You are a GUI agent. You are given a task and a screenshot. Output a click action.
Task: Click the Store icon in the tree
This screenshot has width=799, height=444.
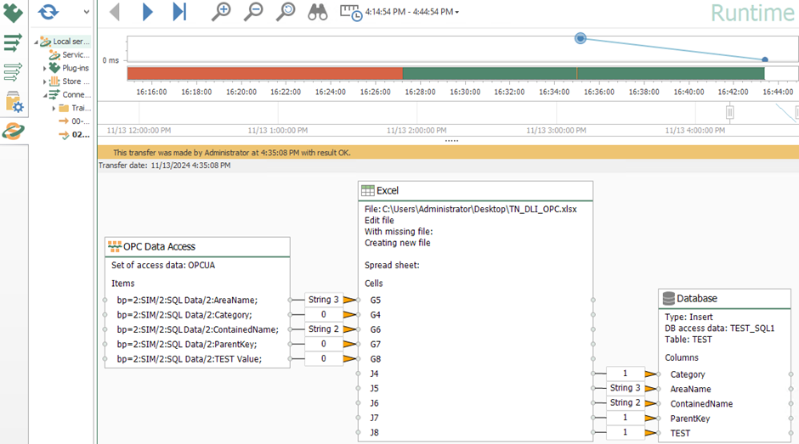(54, 81)
